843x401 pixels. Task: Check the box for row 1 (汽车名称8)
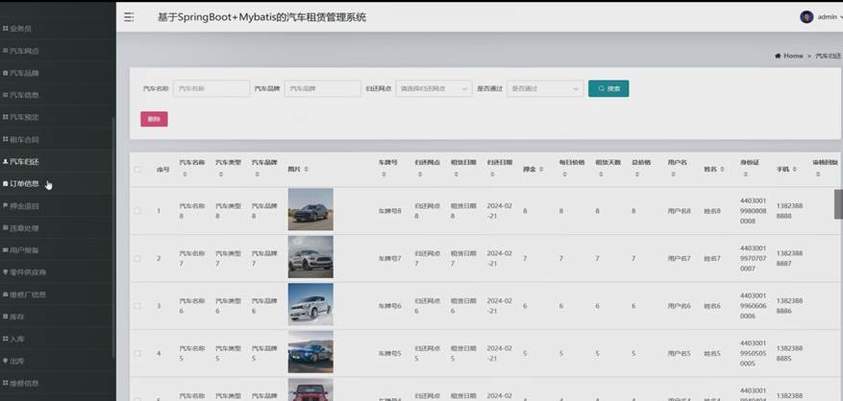pyautogui.click(x=137, y=211)
